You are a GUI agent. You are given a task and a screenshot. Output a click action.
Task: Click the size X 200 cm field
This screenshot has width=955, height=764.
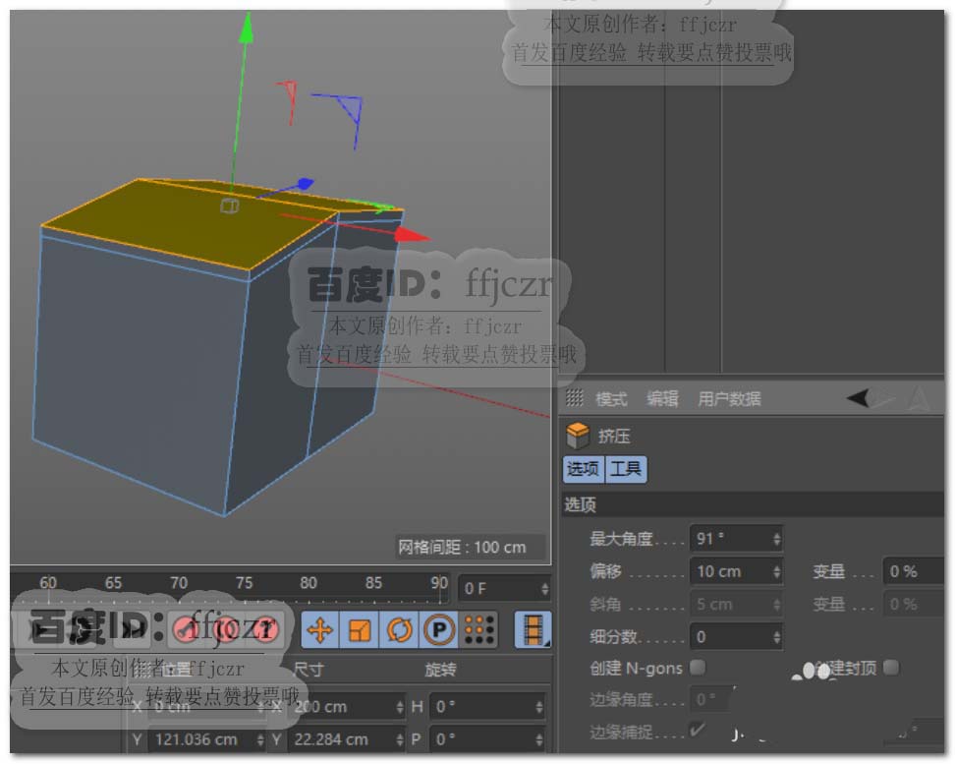(x=347, y=707)
